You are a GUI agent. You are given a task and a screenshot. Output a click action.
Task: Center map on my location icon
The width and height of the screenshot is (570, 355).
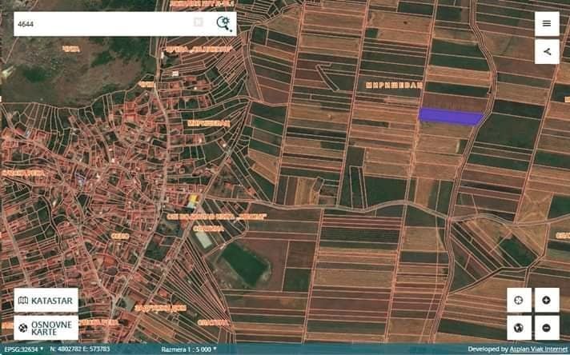point(519,300)
